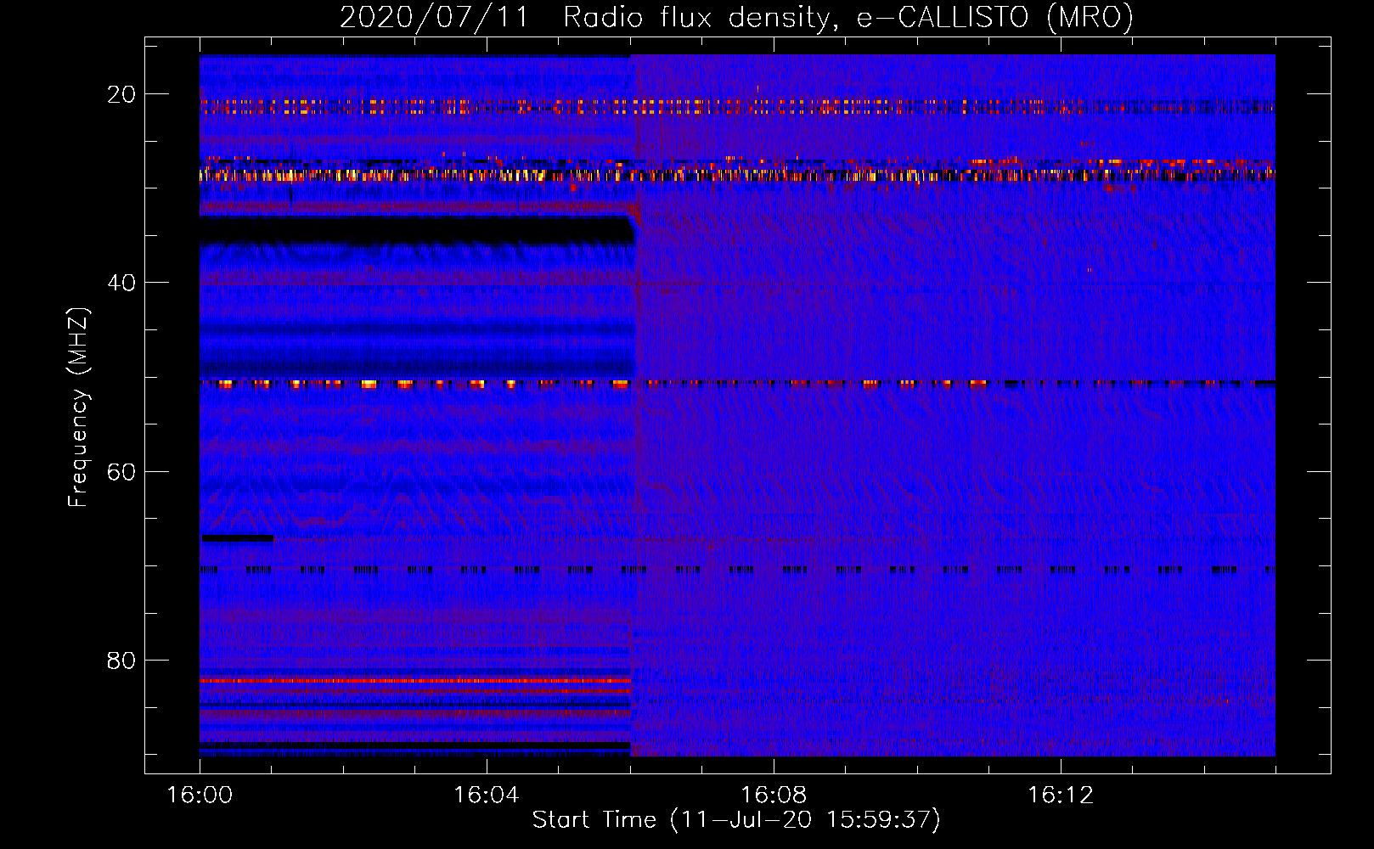This screenshot has height=849, width=1374.
Task: Click the plot title '2020/07/11 Radio flux density'
Action: (736, 17)
